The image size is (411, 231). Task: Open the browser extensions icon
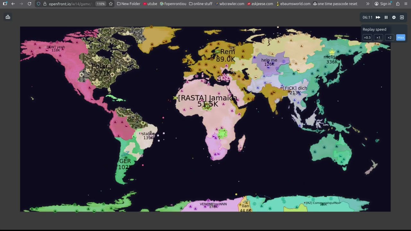398,4
